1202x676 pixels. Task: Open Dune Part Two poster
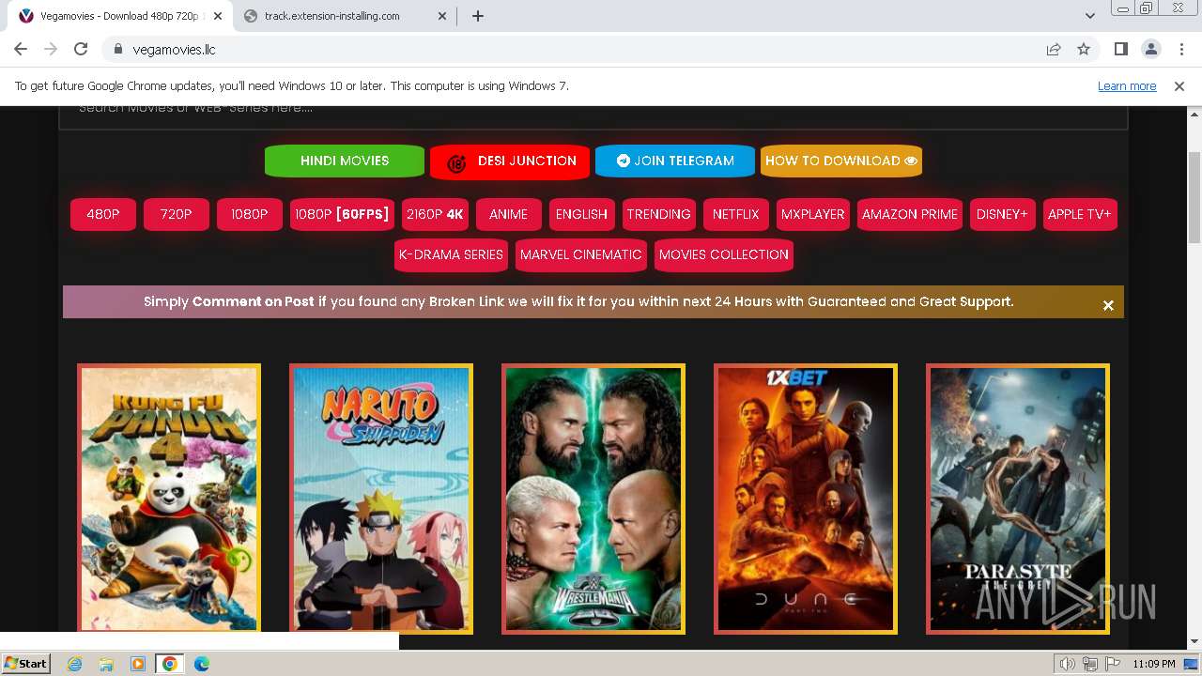click(x=806, y=499)
